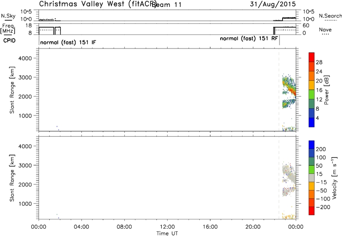
Task: Click the dashed vertical marker in power panel
Action: click(x=279, y=90)
